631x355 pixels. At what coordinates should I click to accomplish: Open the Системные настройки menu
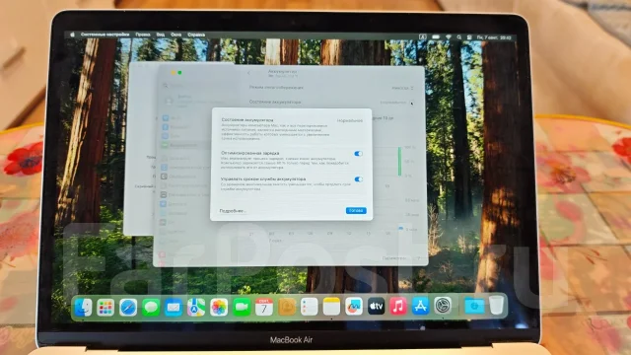click(x=105, y=35)
